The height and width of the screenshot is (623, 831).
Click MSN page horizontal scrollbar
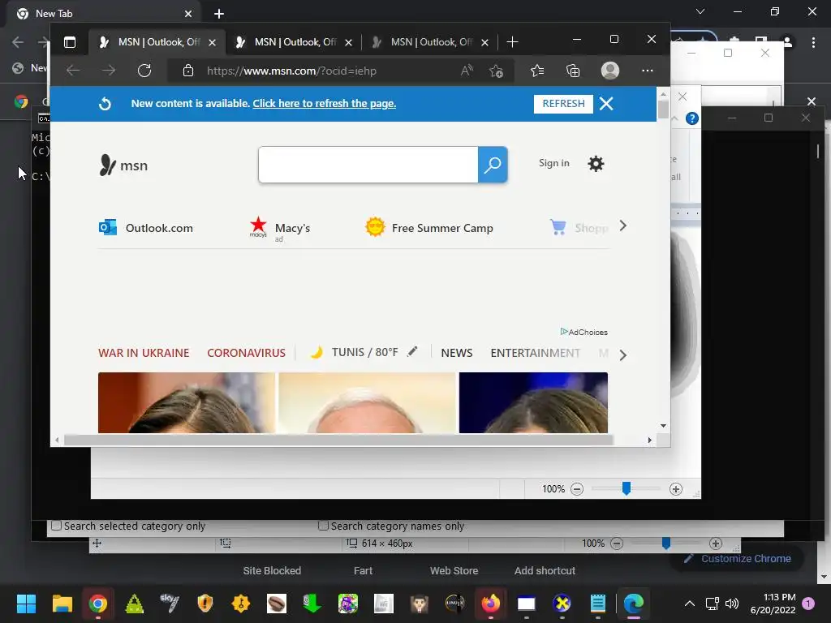point(338,440)
